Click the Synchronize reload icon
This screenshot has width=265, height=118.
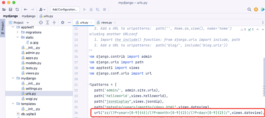tap(17, 10)
